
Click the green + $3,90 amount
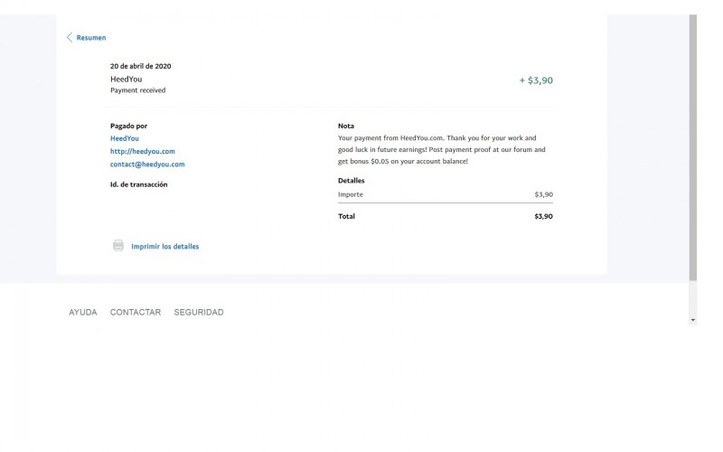pos(536,80)
